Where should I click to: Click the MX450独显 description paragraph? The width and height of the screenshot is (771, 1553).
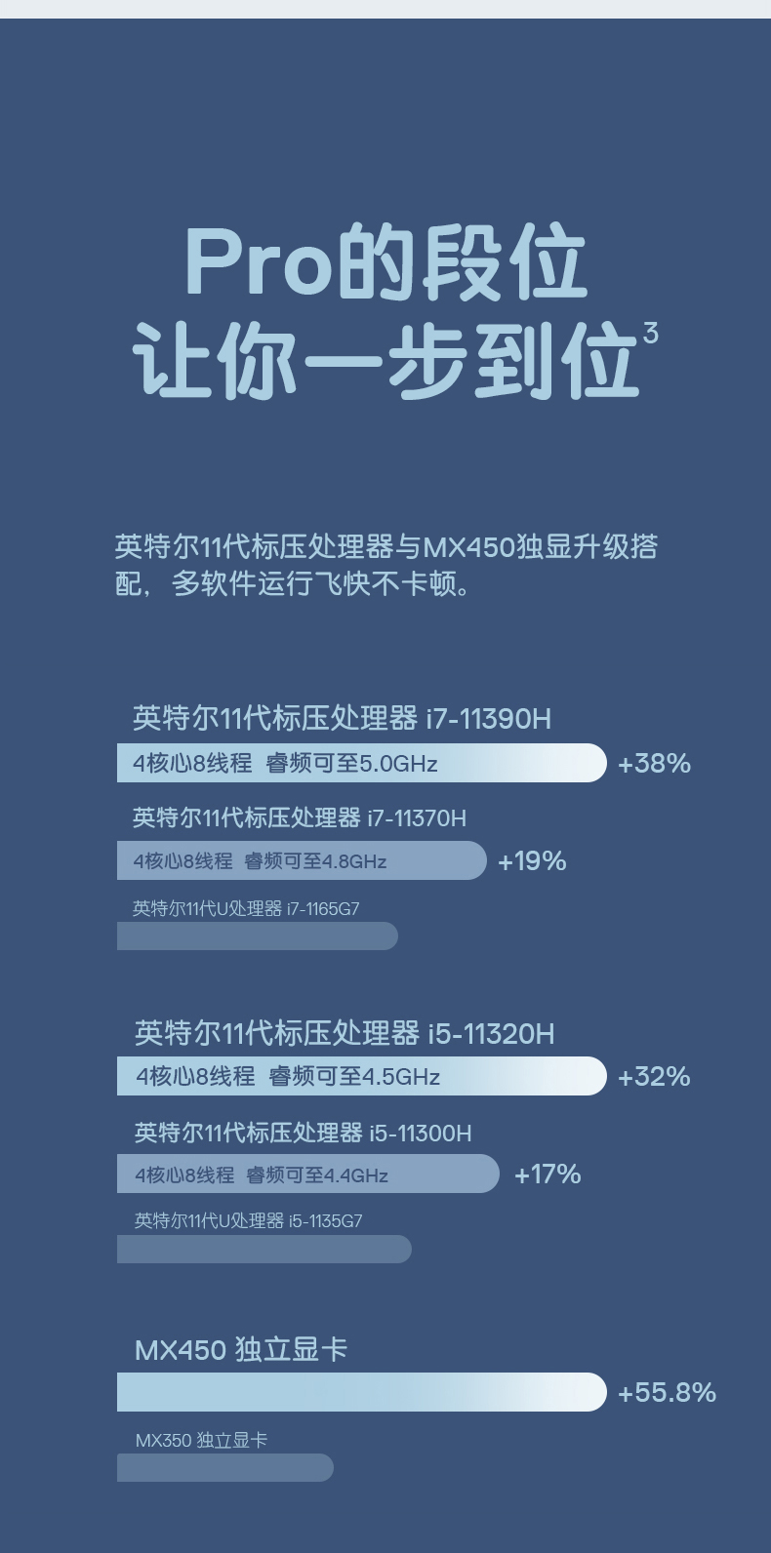tap(385, 565)
